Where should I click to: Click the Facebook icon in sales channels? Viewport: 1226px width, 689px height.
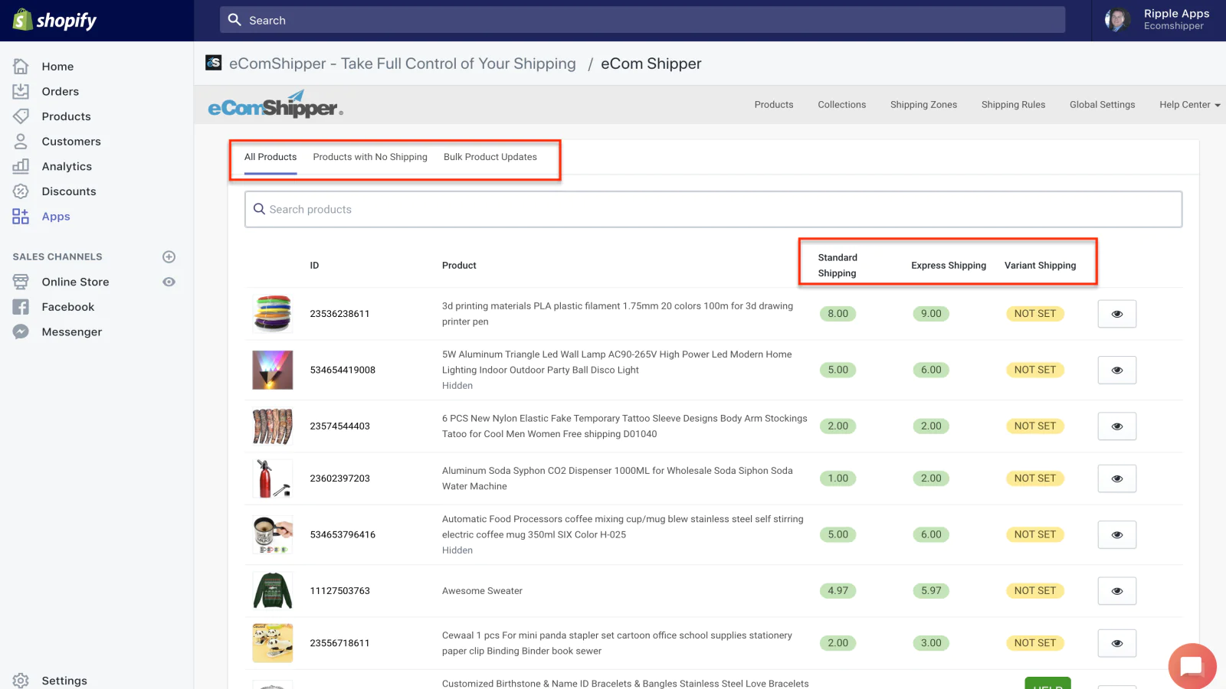tap(21, 307)
